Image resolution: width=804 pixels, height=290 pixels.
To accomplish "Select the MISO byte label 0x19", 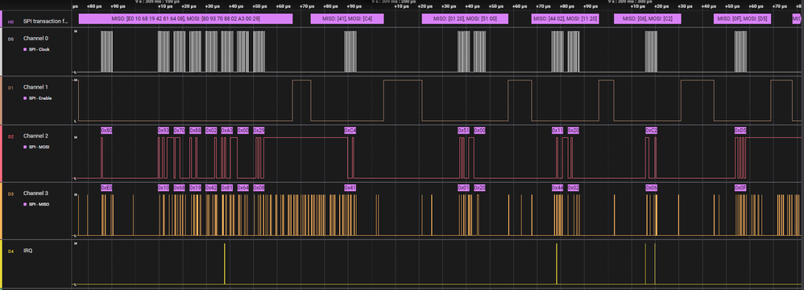I will (195, 188).
